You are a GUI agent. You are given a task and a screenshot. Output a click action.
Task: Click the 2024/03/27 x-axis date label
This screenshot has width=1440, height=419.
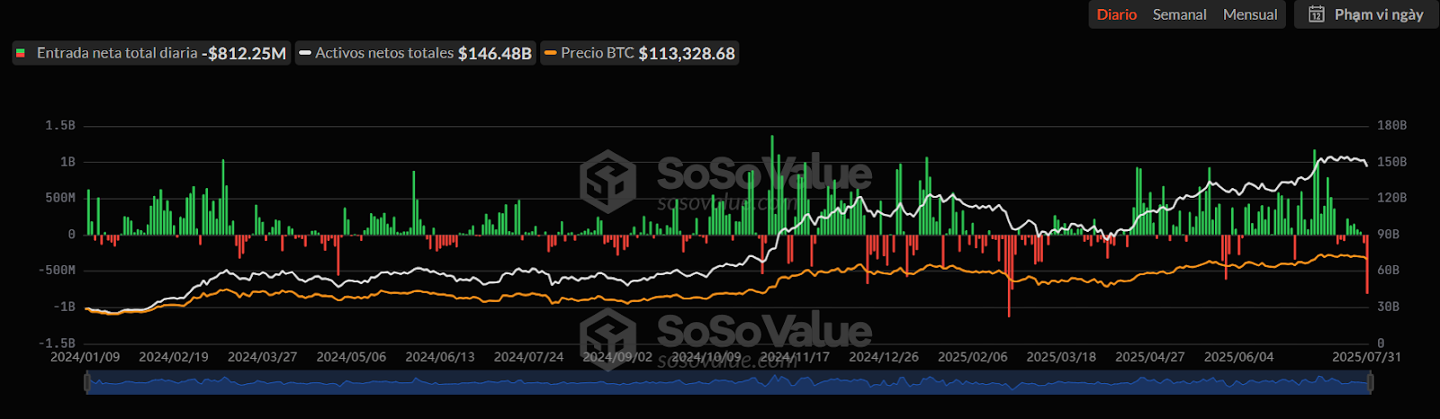262,357
